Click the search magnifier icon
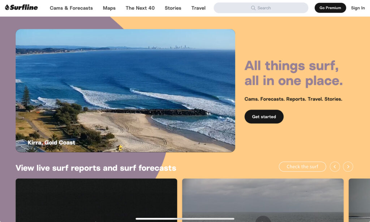The height and width of the screenshot is (222, 370). coord(253,8)
